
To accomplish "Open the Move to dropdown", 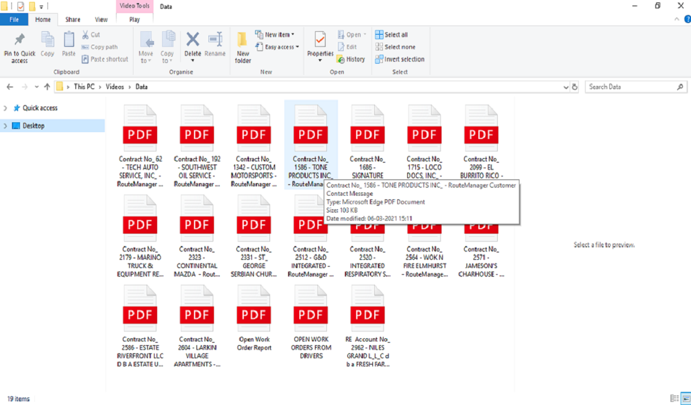I will 146,47.
